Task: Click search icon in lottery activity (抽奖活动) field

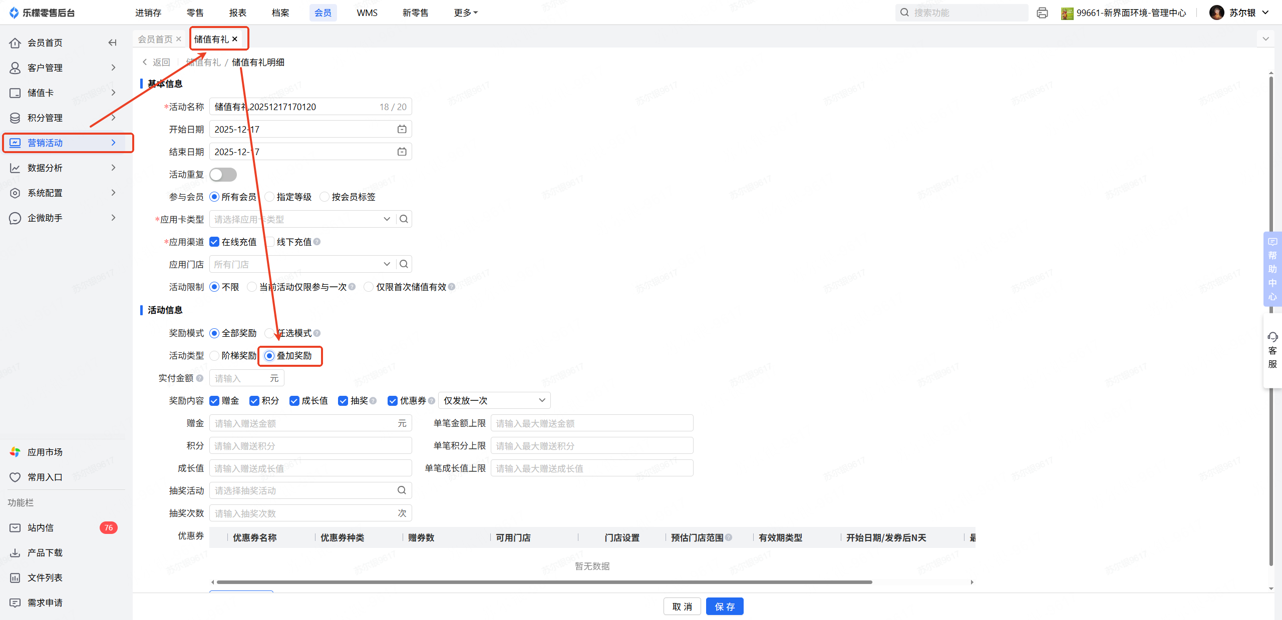Action: (402, 490)
